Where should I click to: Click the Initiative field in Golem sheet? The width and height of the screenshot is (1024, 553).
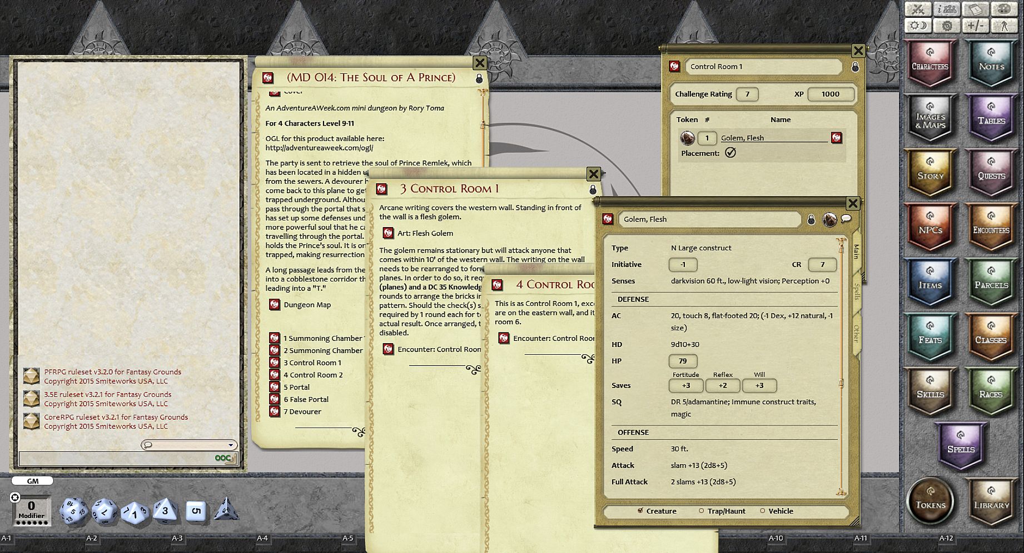(x=683, y=265)
